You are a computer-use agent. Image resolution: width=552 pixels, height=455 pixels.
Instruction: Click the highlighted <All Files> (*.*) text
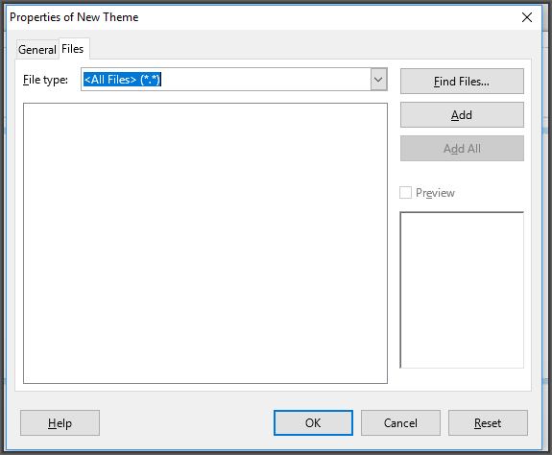coord(122,80)
